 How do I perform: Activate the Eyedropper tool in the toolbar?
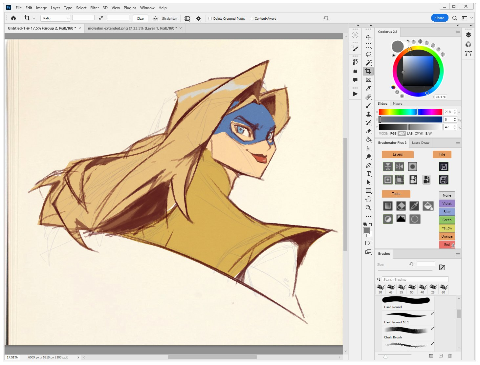[368, 89]
